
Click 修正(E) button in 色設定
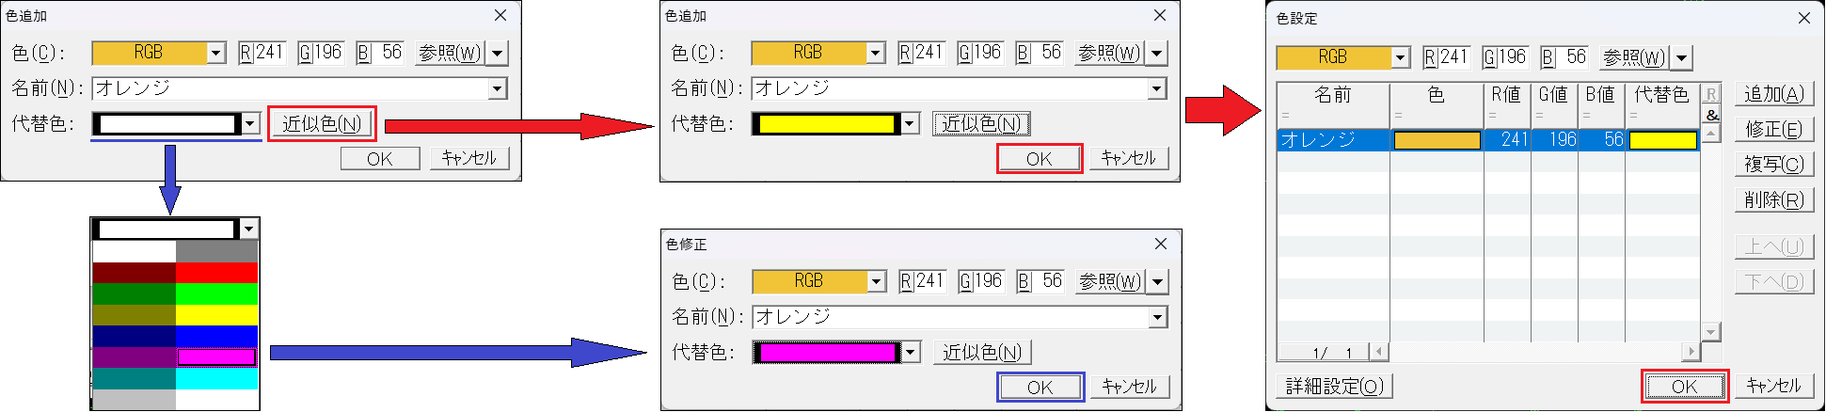(1774, 129)
